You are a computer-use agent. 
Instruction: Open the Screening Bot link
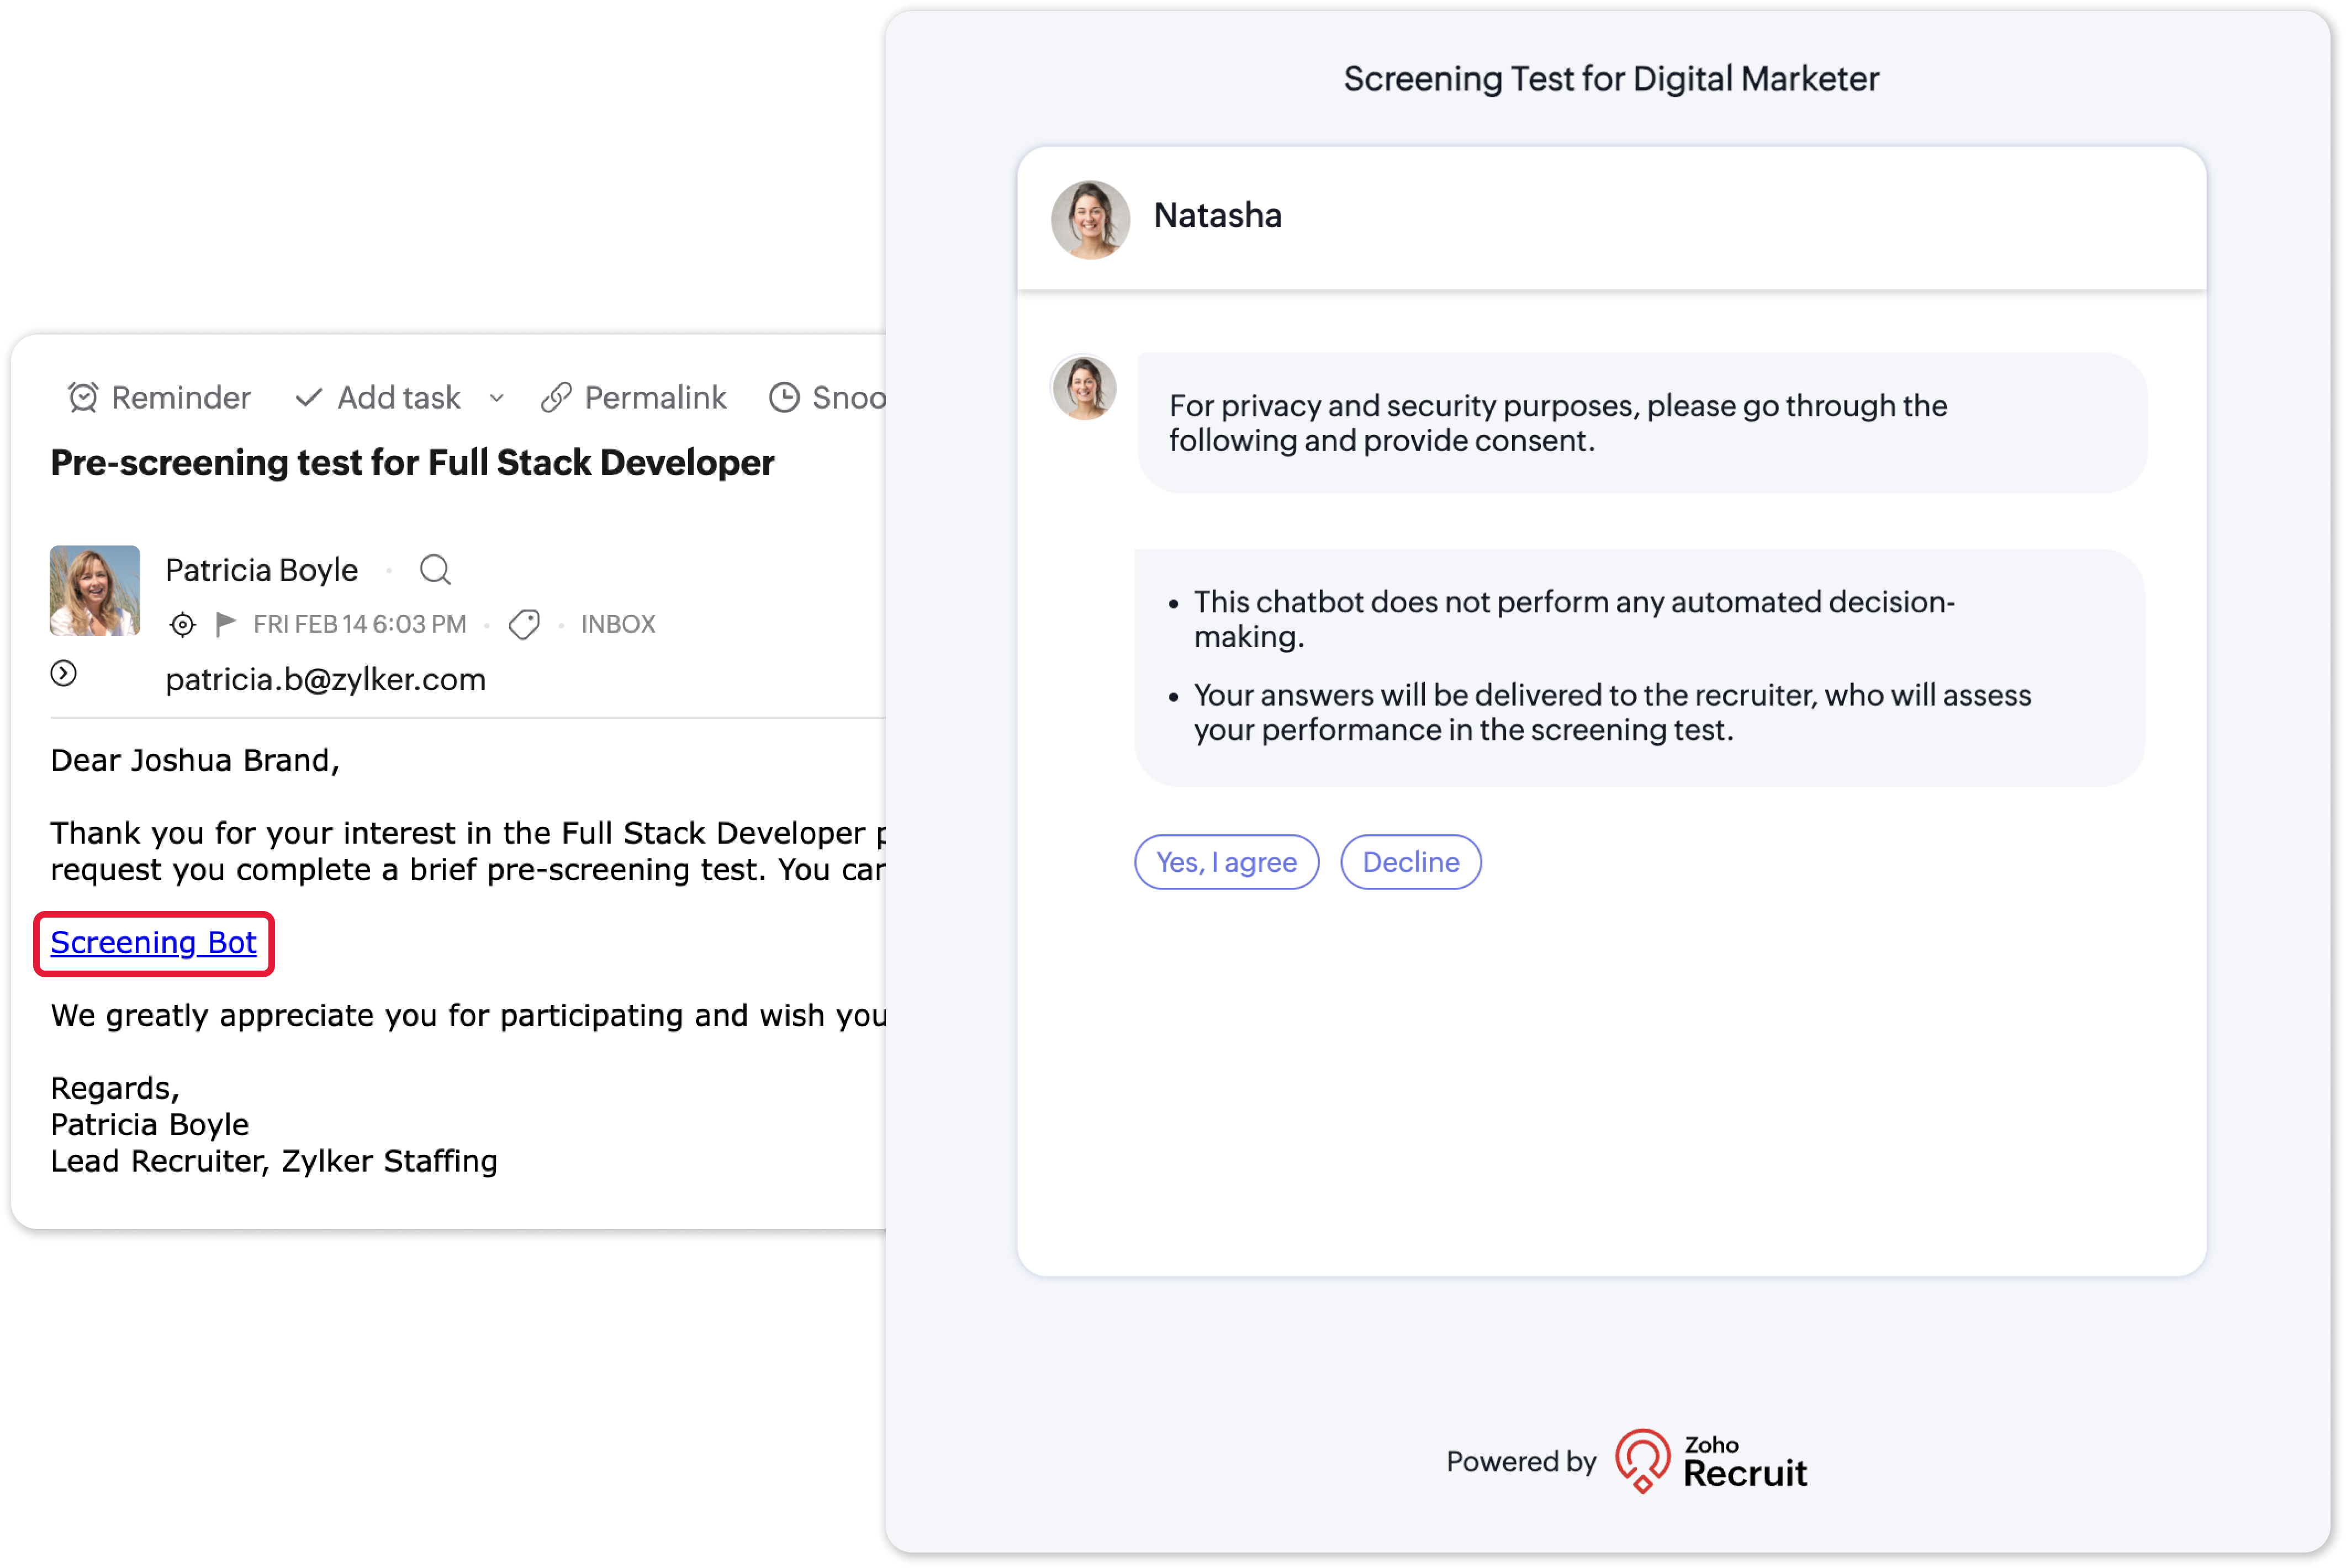pos(153,943)
